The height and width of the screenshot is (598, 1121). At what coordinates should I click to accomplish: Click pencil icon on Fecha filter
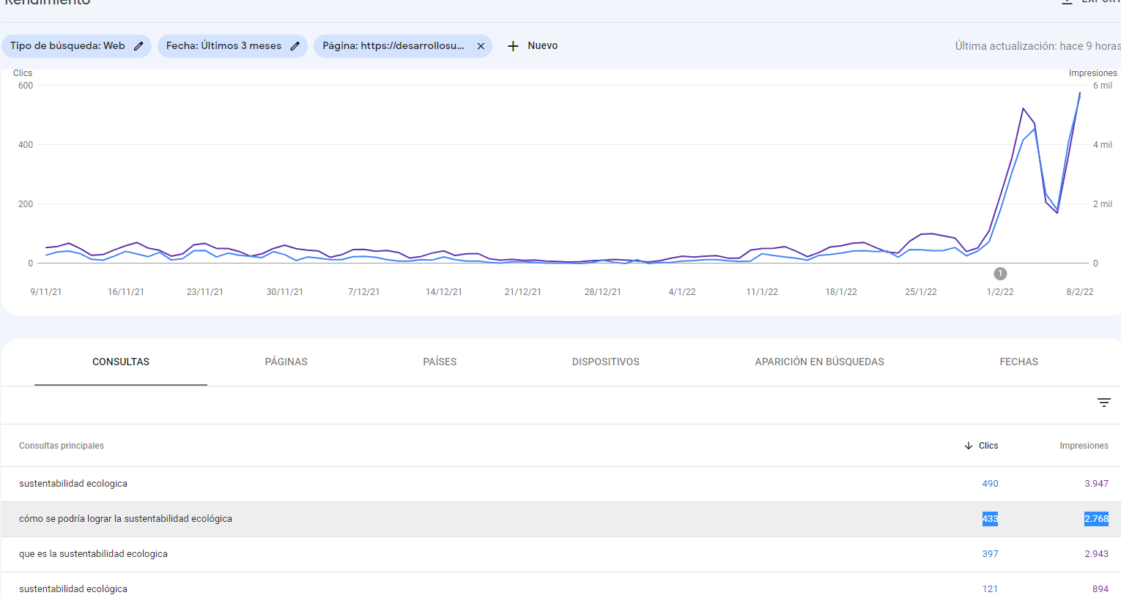coord(295,46)
